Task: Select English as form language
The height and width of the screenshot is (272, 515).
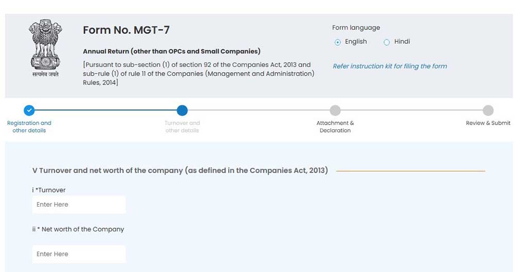Action: tap(338, 42)
